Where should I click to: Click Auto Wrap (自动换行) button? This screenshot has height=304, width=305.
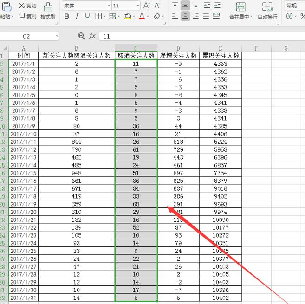pyautogui.click(x=267, y=11)
